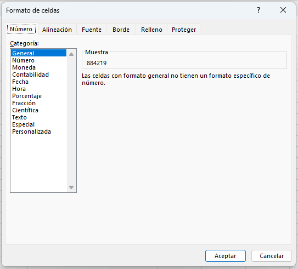Click the Aceptar button
This screenshot has width=298, height=269.
[226, 256]
